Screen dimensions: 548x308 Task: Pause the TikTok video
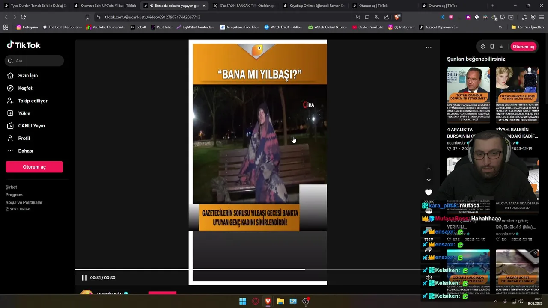84,278
